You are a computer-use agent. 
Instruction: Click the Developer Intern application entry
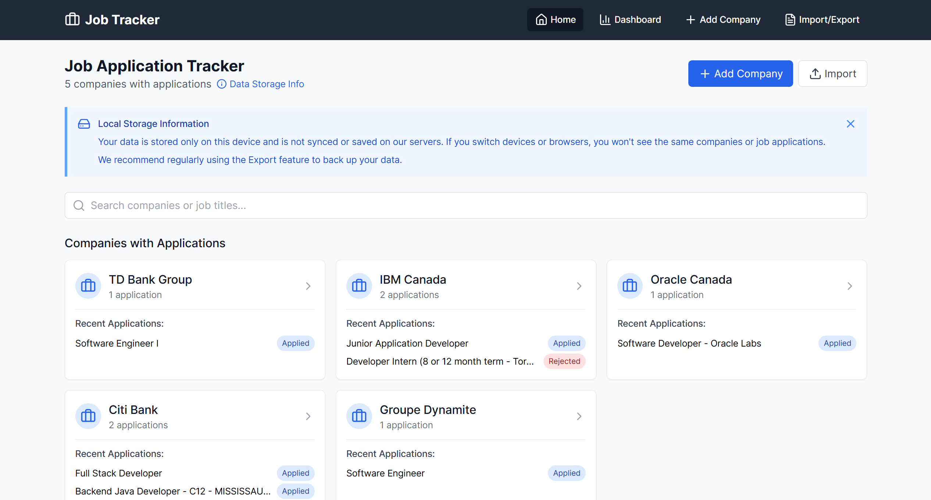click(x=440, y=361)
